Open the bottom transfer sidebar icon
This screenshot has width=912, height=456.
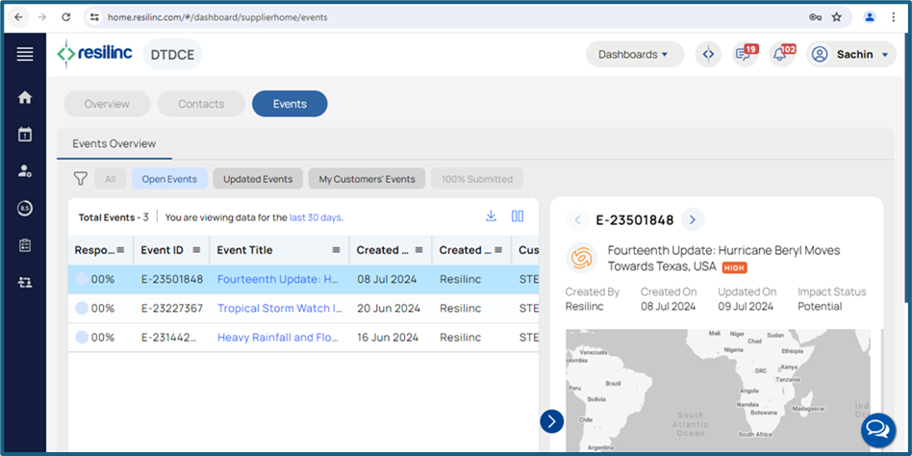(x=25, y=283)
